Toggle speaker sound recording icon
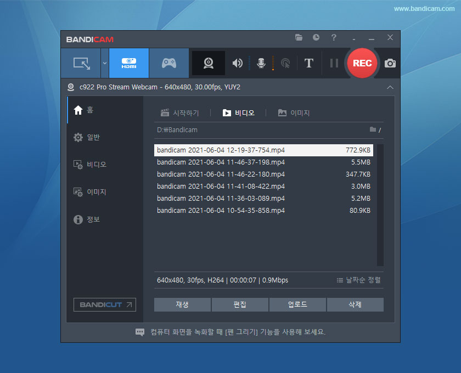Screen dimensions: 461x373 (237, 63)
